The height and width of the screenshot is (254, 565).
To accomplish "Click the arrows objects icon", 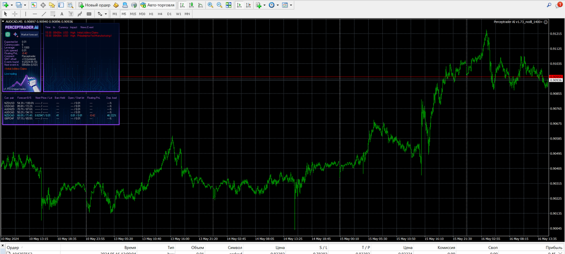I will click(99, 14).
